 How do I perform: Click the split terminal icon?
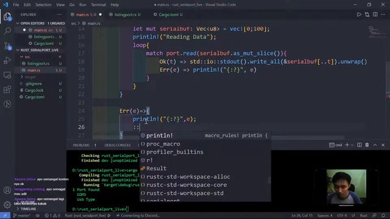pyautogui.click(x=359, y=145)
